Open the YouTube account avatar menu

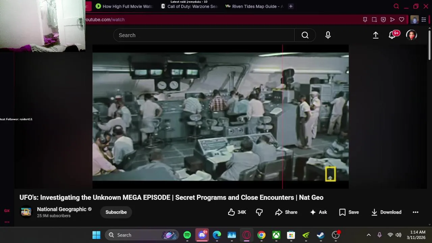(411, 35)
